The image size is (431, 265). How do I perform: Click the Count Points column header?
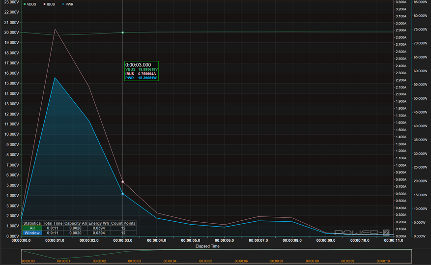tap(123, 223)
